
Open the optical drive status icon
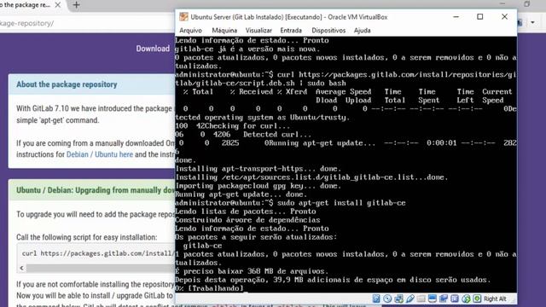tap(387, 298)
